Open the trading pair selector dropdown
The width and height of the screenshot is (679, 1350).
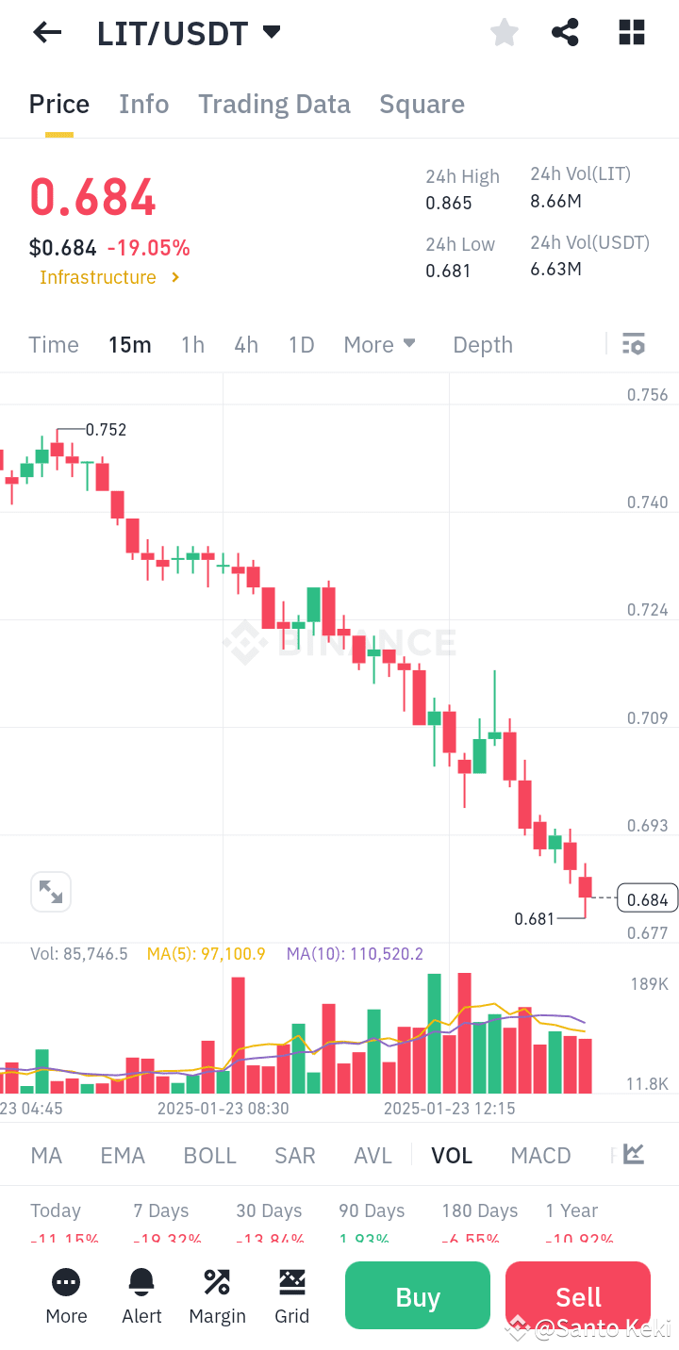pos(271,32)
